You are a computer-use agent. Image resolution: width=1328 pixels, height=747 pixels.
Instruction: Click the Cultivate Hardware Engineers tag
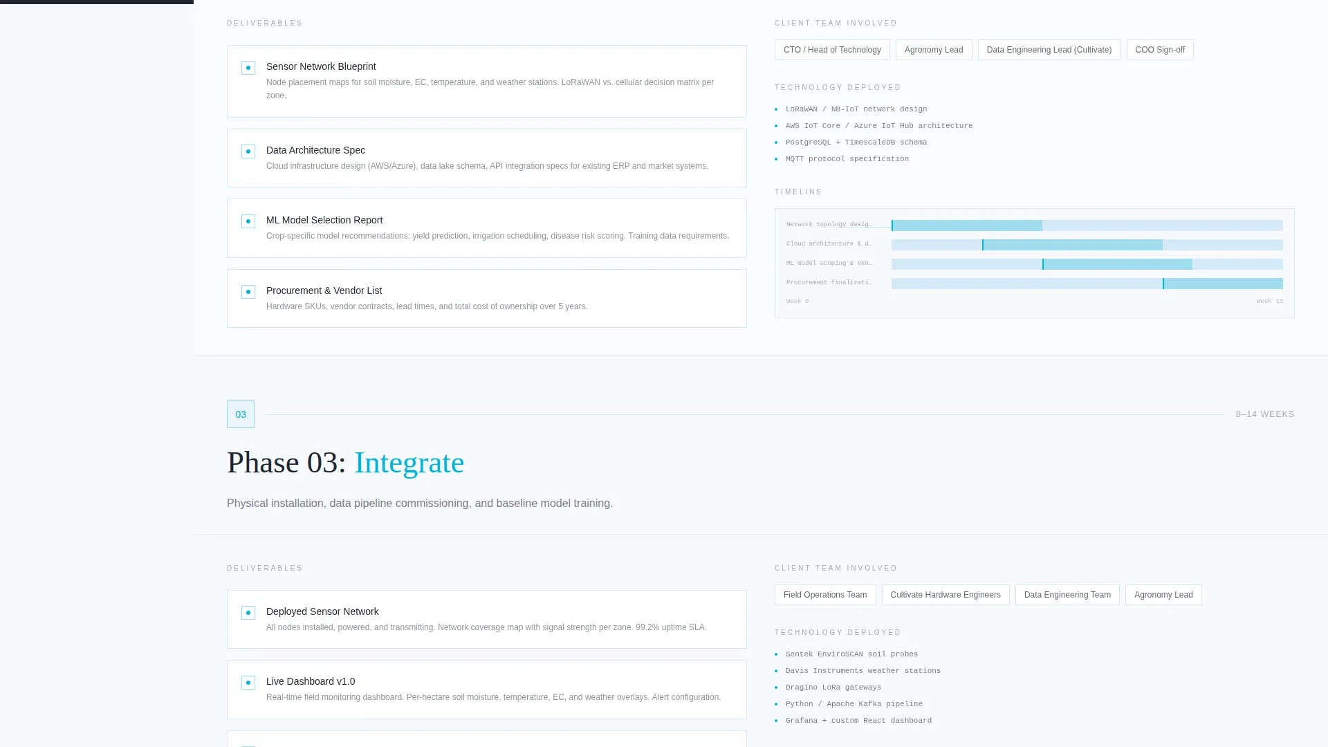tap(946, 595)
